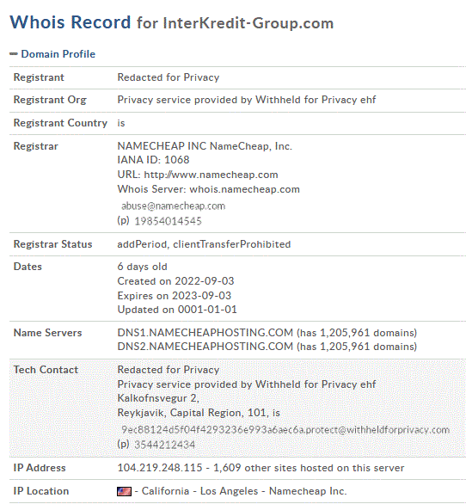Click Tech Contact 'Redacted for Privacy' line
This screenshot has height=504, width=466.
click(169, 370)
